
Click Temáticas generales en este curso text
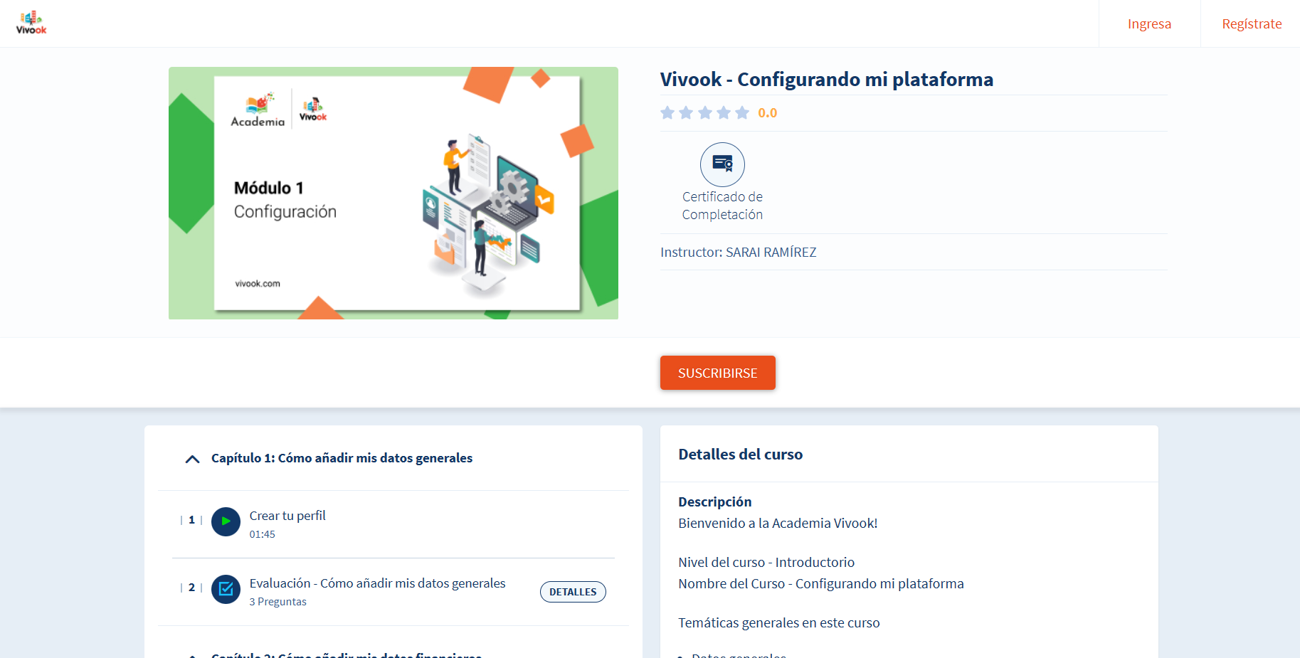click(779, 622)
